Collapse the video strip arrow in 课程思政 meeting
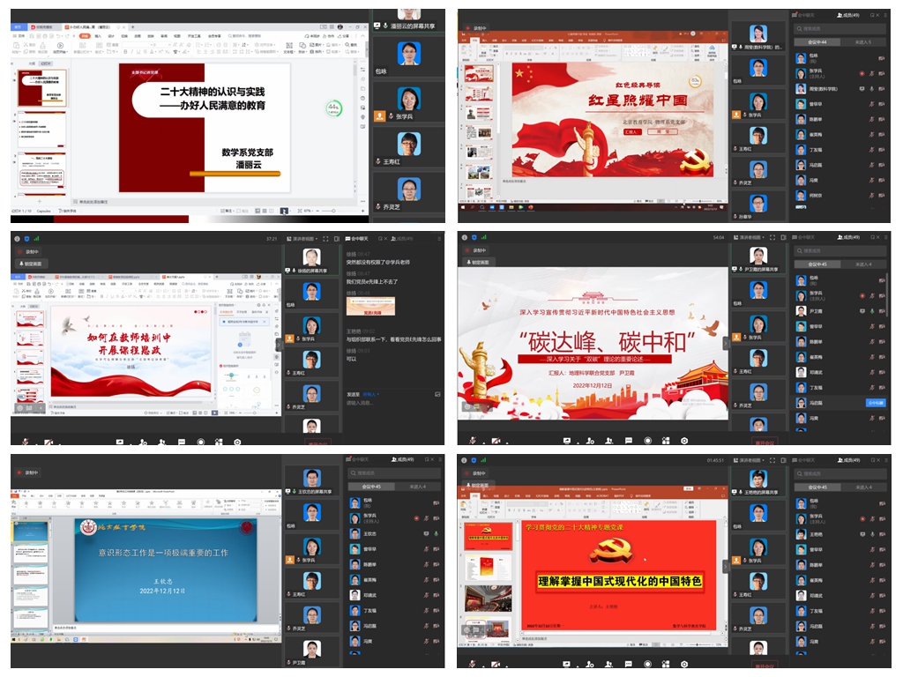The image size is (903, 677). tap(279, 345)
